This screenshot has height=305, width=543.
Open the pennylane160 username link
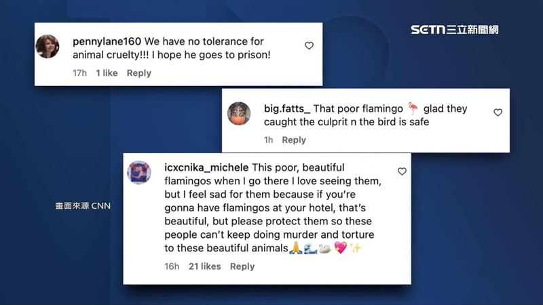click(107, 41)
